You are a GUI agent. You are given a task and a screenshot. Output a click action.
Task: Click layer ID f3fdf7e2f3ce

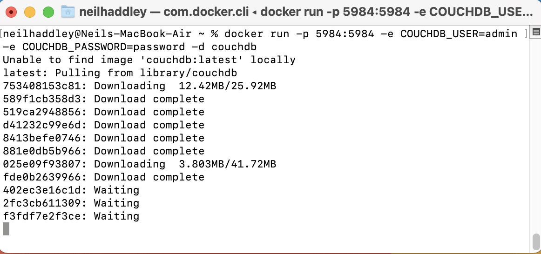click(x=45, y=216)
